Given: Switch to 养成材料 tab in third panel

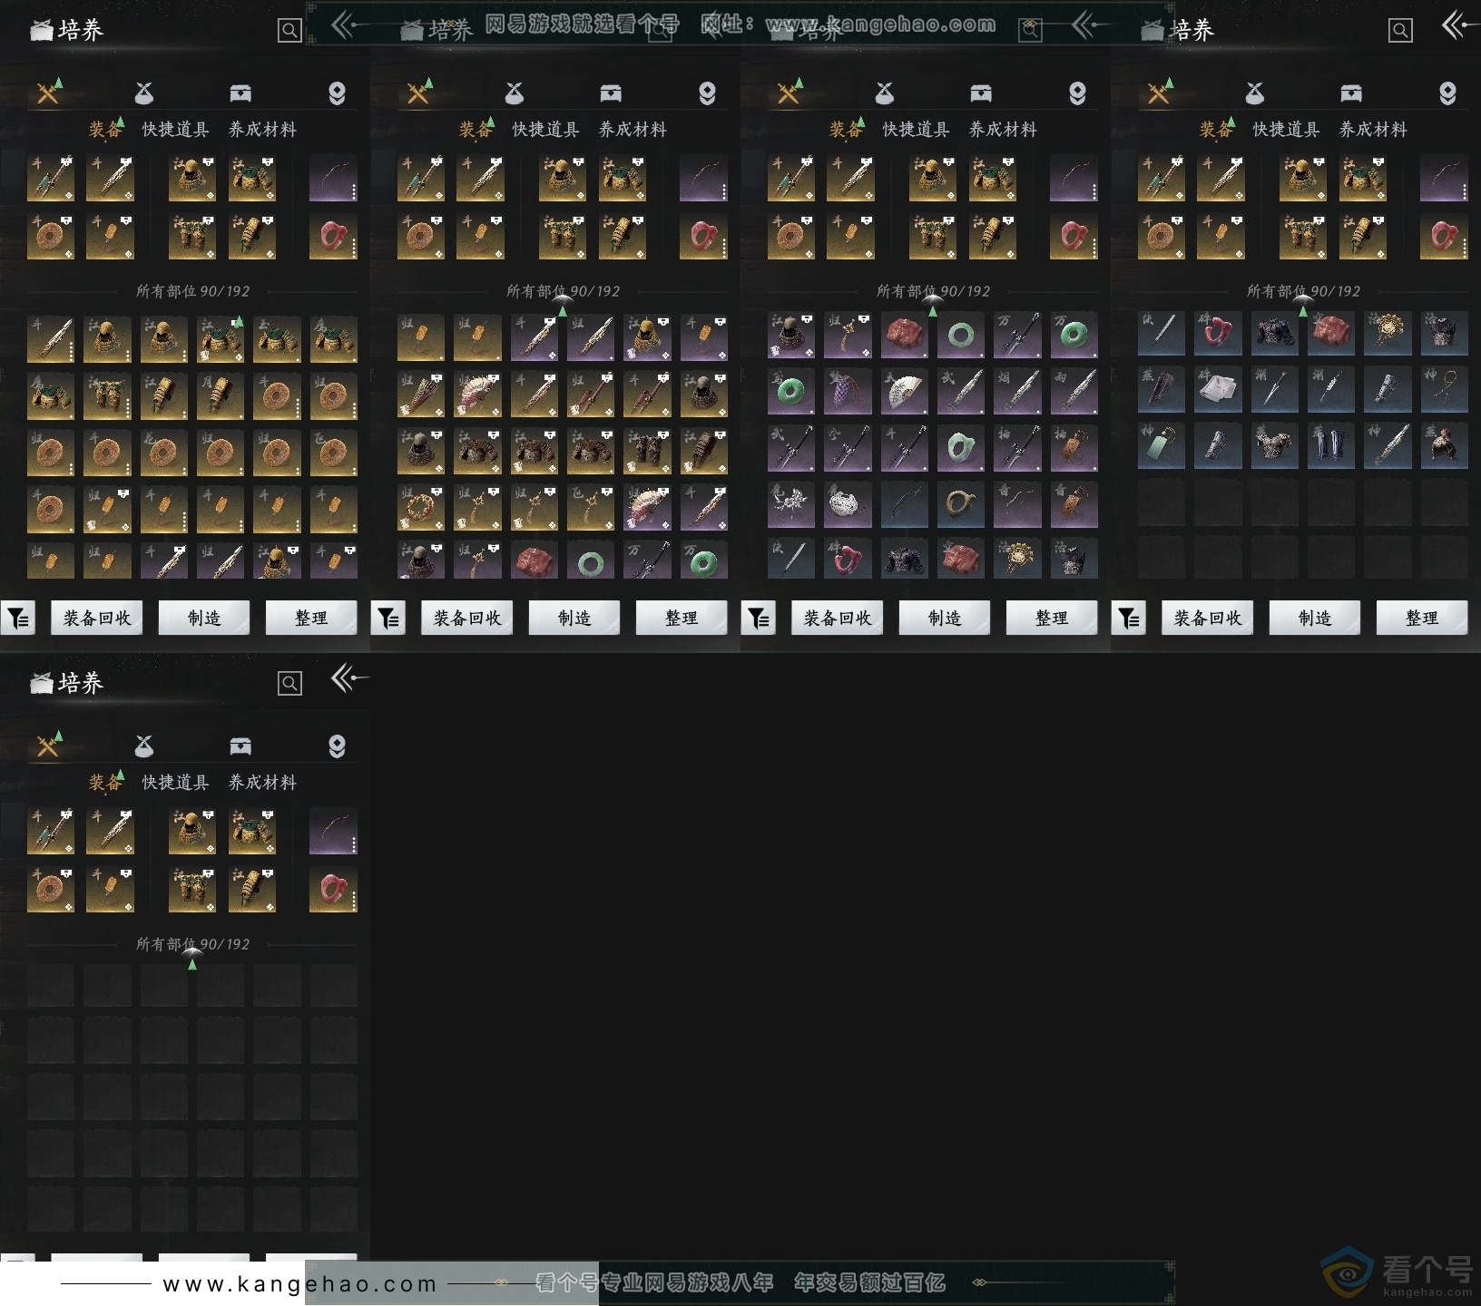Looking at the screenshot, I should [1003, 130].
